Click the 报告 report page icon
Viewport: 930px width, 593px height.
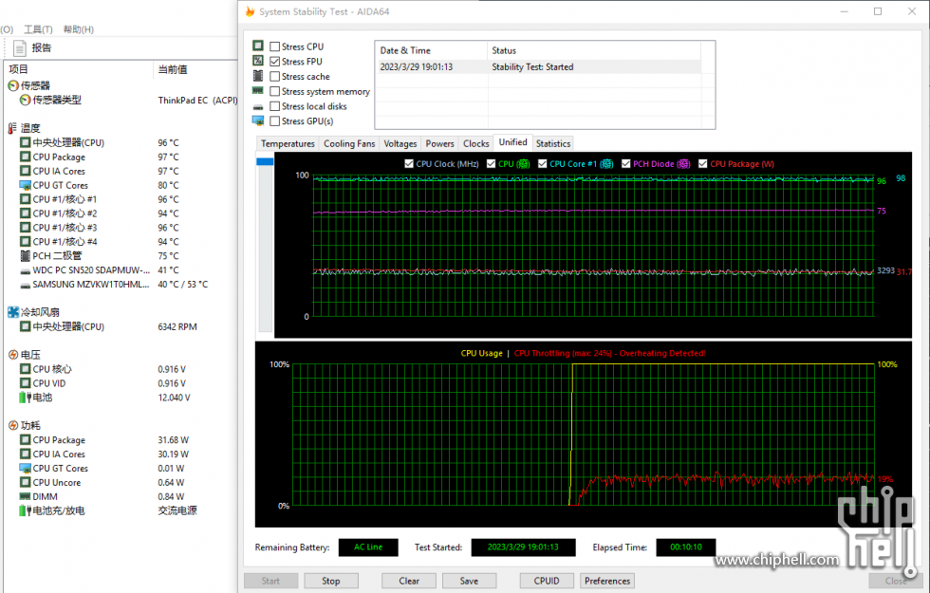coord(20,48)
